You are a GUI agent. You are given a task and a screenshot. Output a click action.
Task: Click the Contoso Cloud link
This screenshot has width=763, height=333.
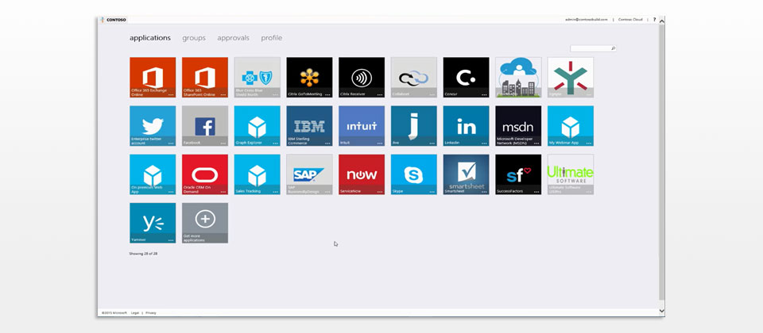coord(630,19)
